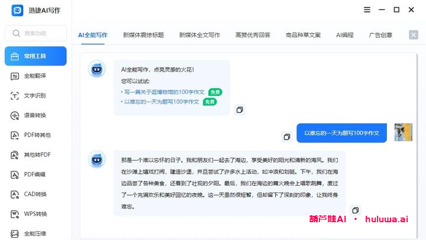
Task: Click the 文字识别 OCR icon
Action: [x=15, y=96]
